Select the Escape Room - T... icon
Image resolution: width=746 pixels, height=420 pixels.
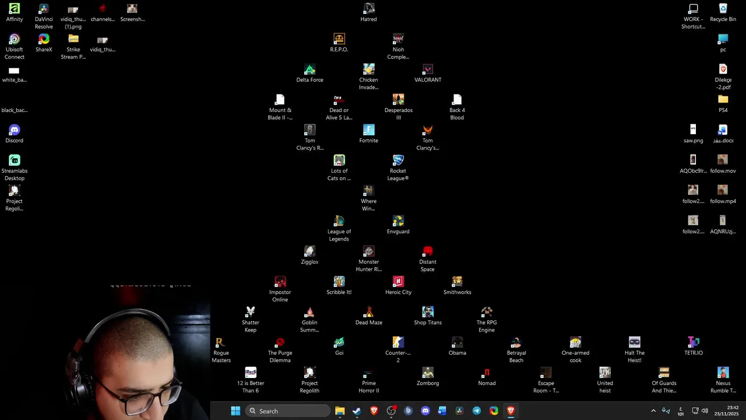point(546,380)
